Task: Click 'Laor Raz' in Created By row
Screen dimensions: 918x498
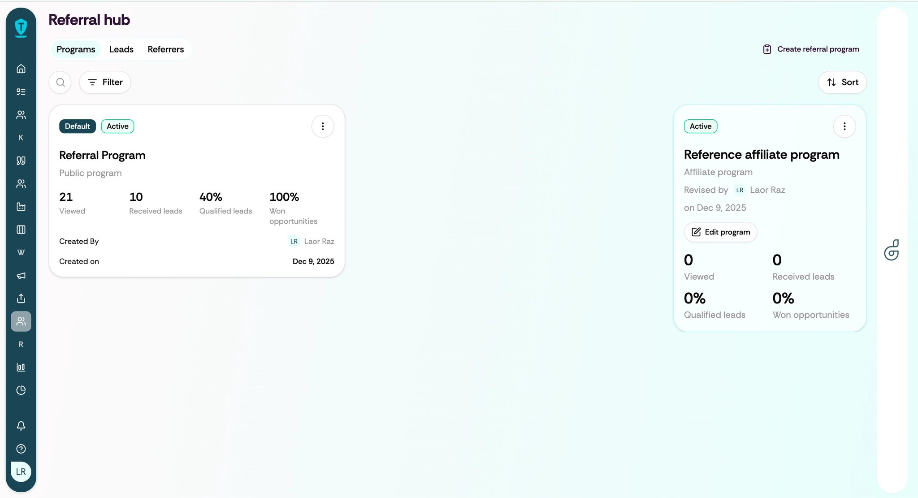Action: click(319, 241)
